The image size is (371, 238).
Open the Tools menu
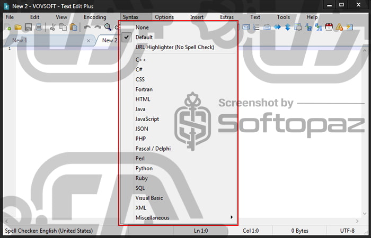pyautogui.click(x=283, y=17)
